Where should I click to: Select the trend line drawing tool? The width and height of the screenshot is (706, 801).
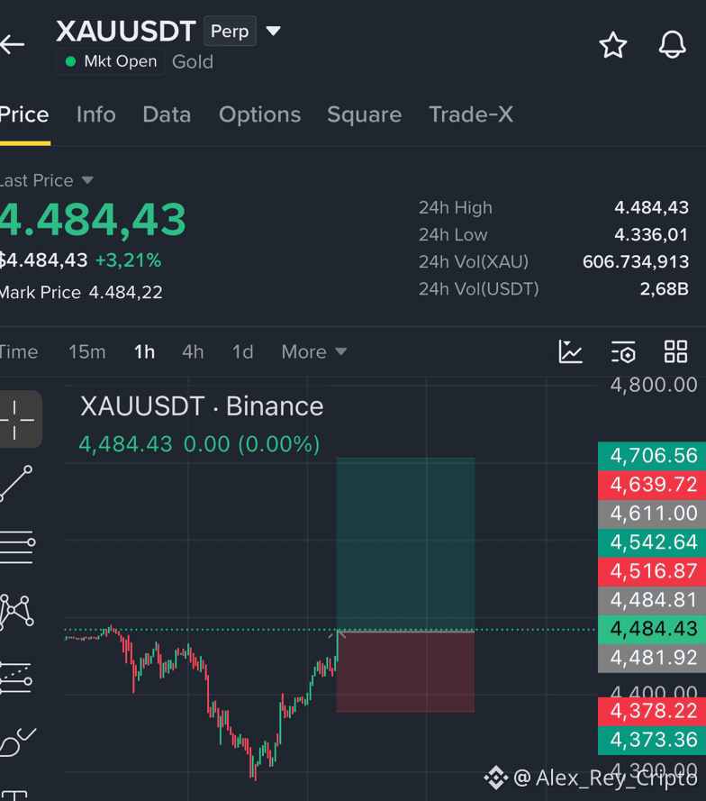coord(16,483)
